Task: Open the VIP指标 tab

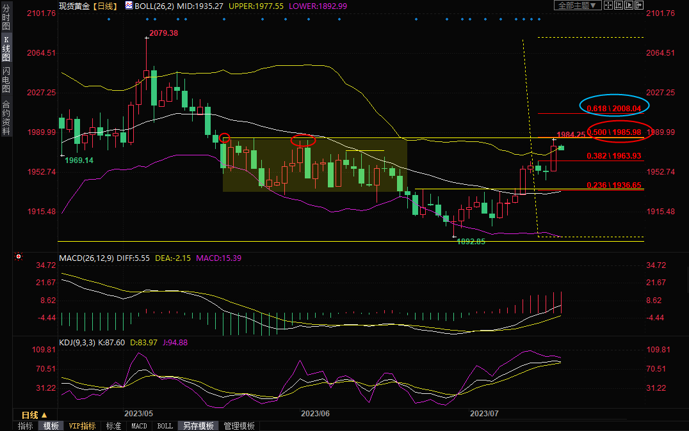Action: pos(82,426)
